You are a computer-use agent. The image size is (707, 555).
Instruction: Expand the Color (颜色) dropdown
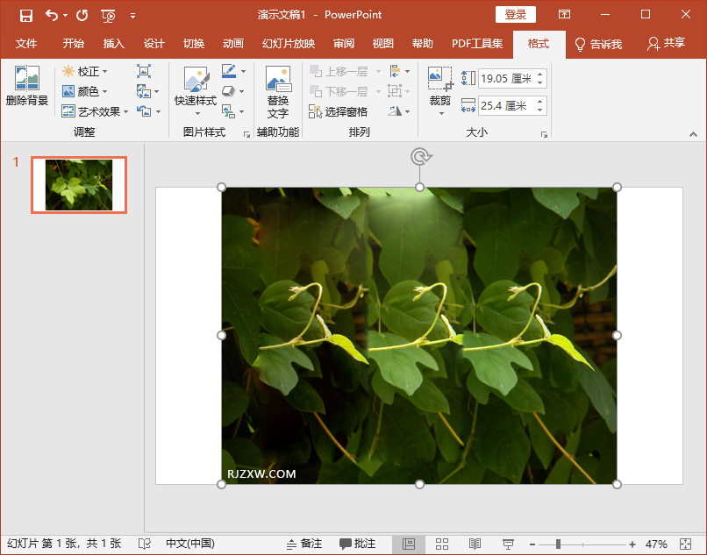[85, 91]
